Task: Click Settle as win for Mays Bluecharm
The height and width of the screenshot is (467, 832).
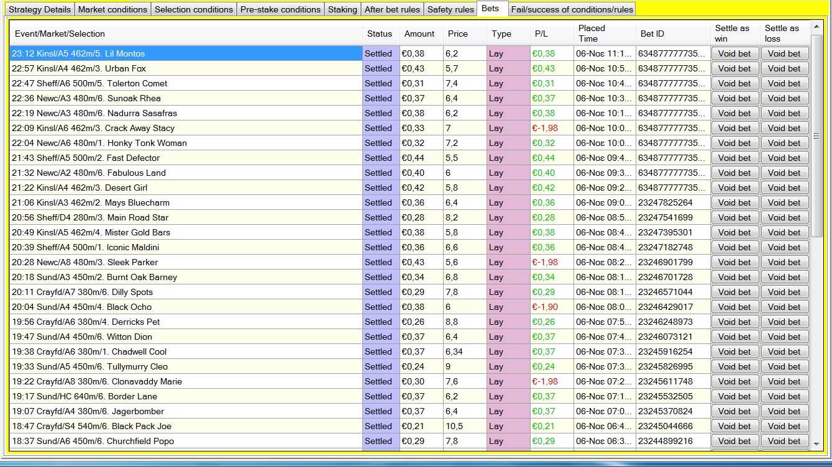Action: pos(734,202)
